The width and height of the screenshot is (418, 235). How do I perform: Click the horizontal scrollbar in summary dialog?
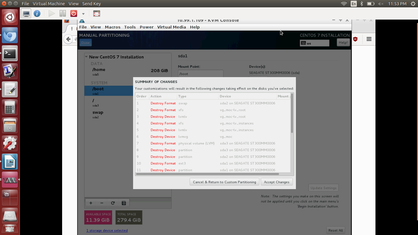point(207,174)
